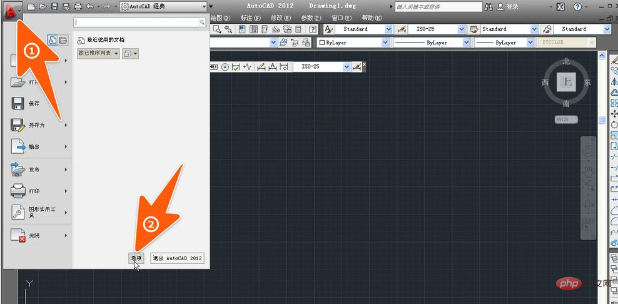The width and height of the screenshot is (618, 304).
Task: Expand the 输出 submenu arrow
Action: pyautogui.click(x=66, y=146)
